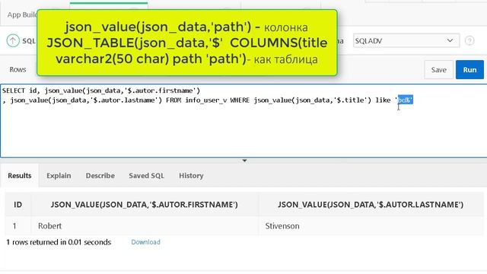Screen dimensions: 487x274
Task: Click the SQL Workshop up-arrow icon
Action: (13, 40)
